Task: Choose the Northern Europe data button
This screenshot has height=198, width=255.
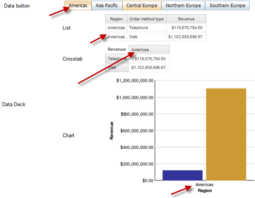Action: (x=183, y=6)
